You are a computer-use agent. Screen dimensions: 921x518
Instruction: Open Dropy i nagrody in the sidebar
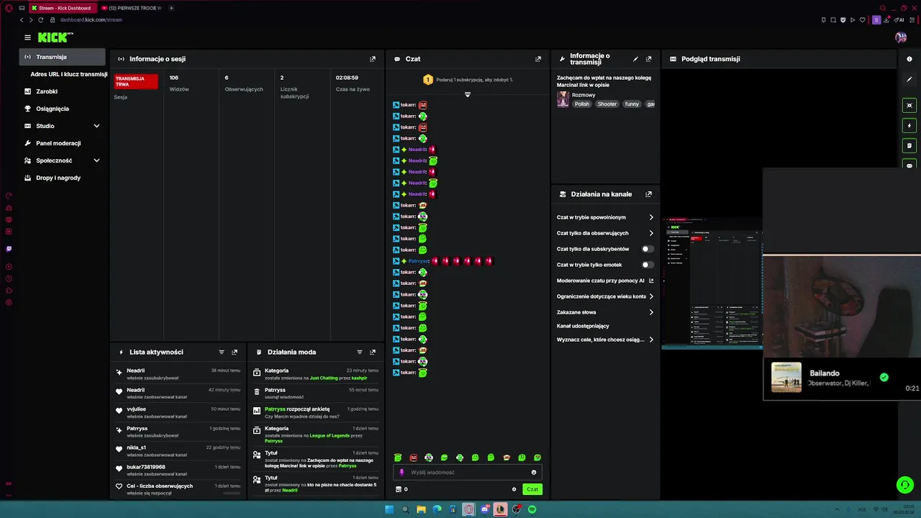[58, 178]
